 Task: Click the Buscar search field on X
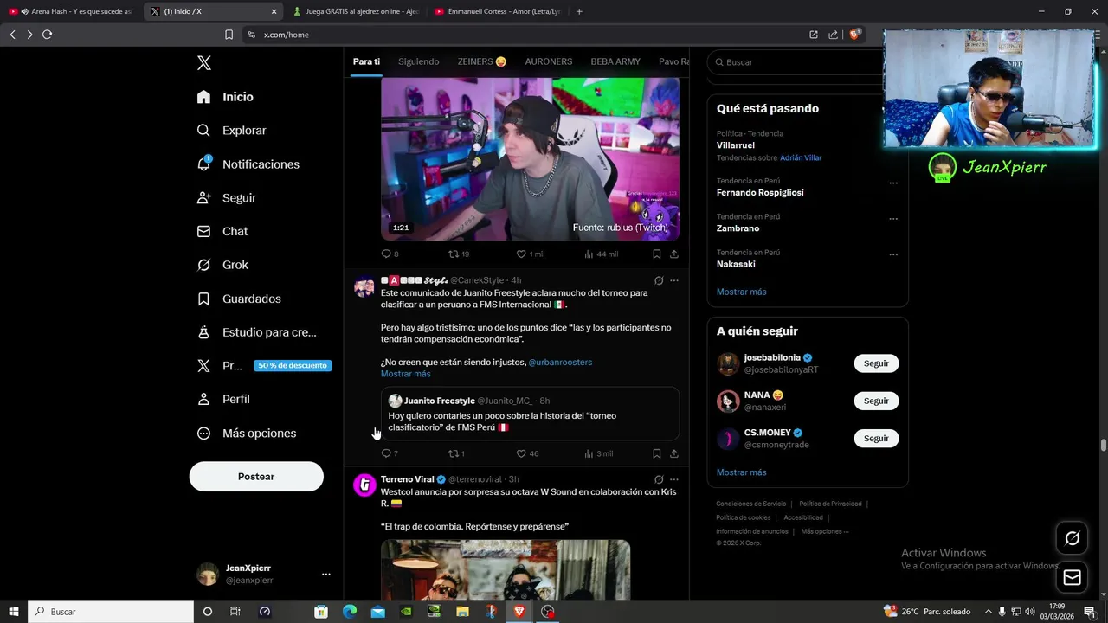(796, 62)
